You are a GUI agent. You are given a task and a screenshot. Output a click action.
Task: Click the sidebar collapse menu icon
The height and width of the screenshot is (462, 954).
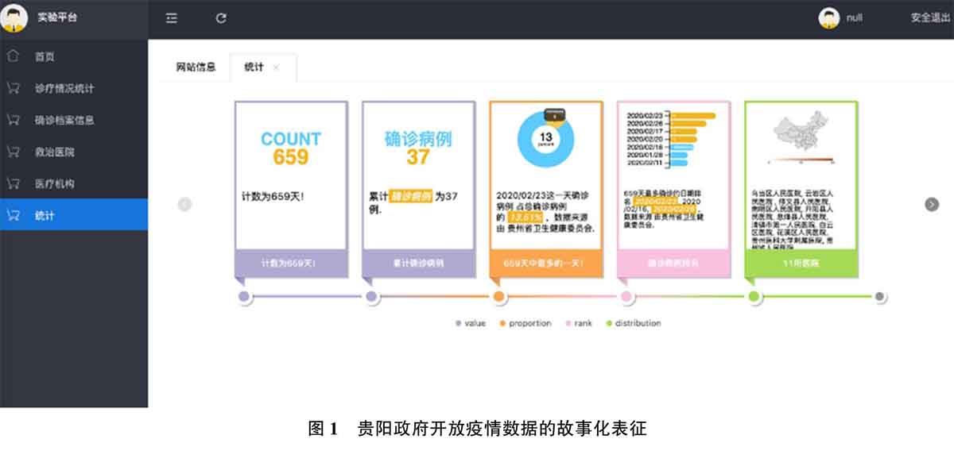[x=171, y=18]
